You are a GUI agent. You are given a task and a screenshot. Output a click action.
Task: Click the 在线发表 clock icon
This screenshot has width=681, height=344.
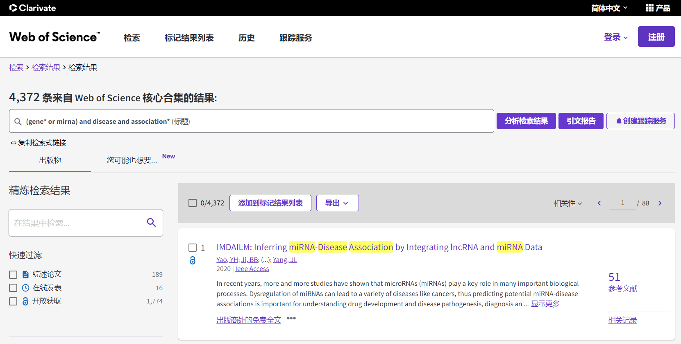25,288
